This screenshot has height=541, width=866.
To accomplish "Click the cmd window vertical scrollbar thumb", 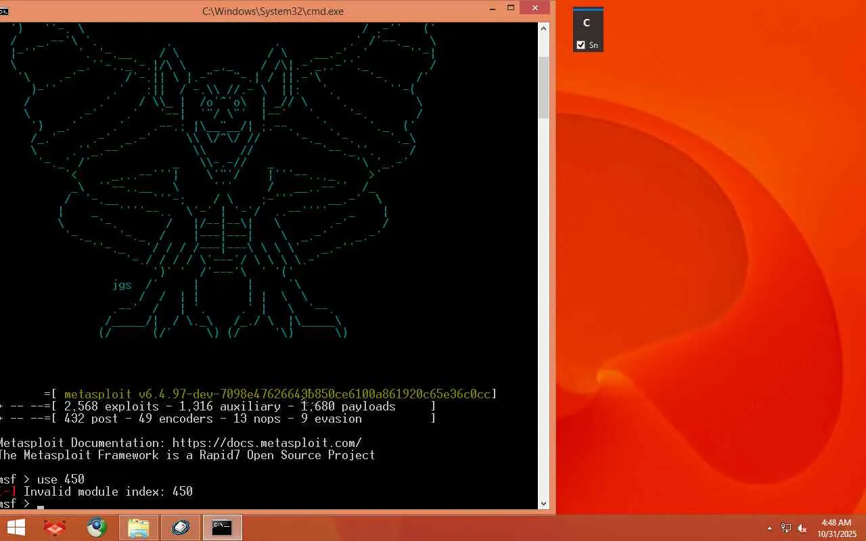I will point(543,88).
